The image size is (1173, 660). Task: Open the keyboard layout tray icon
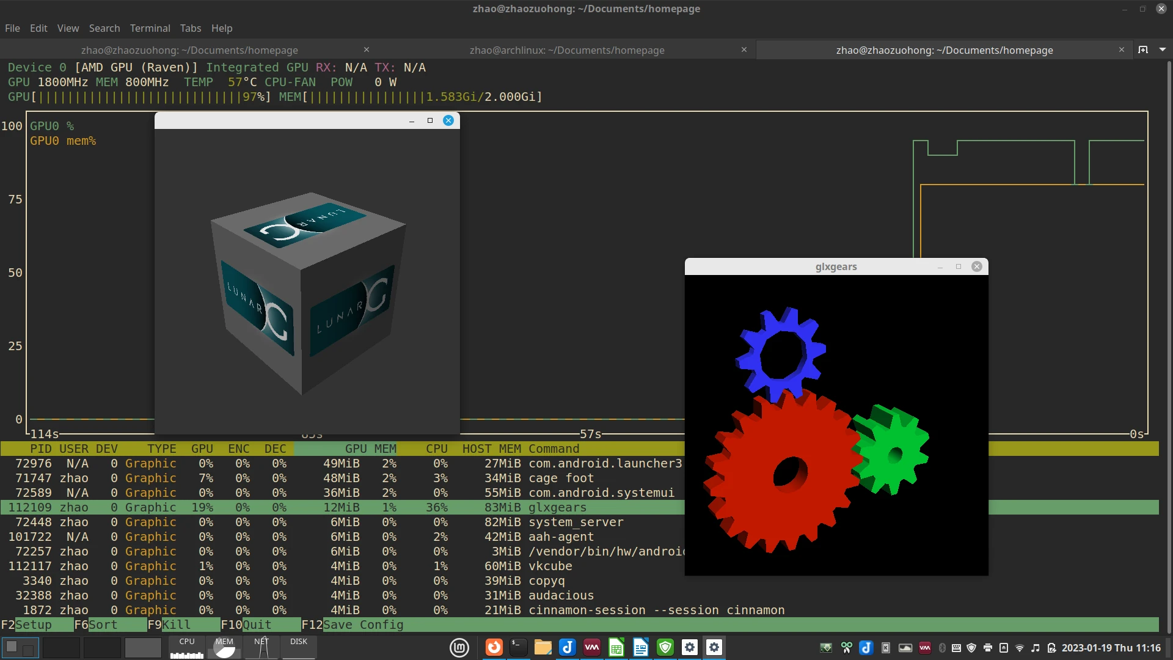[x=957, y=648]
